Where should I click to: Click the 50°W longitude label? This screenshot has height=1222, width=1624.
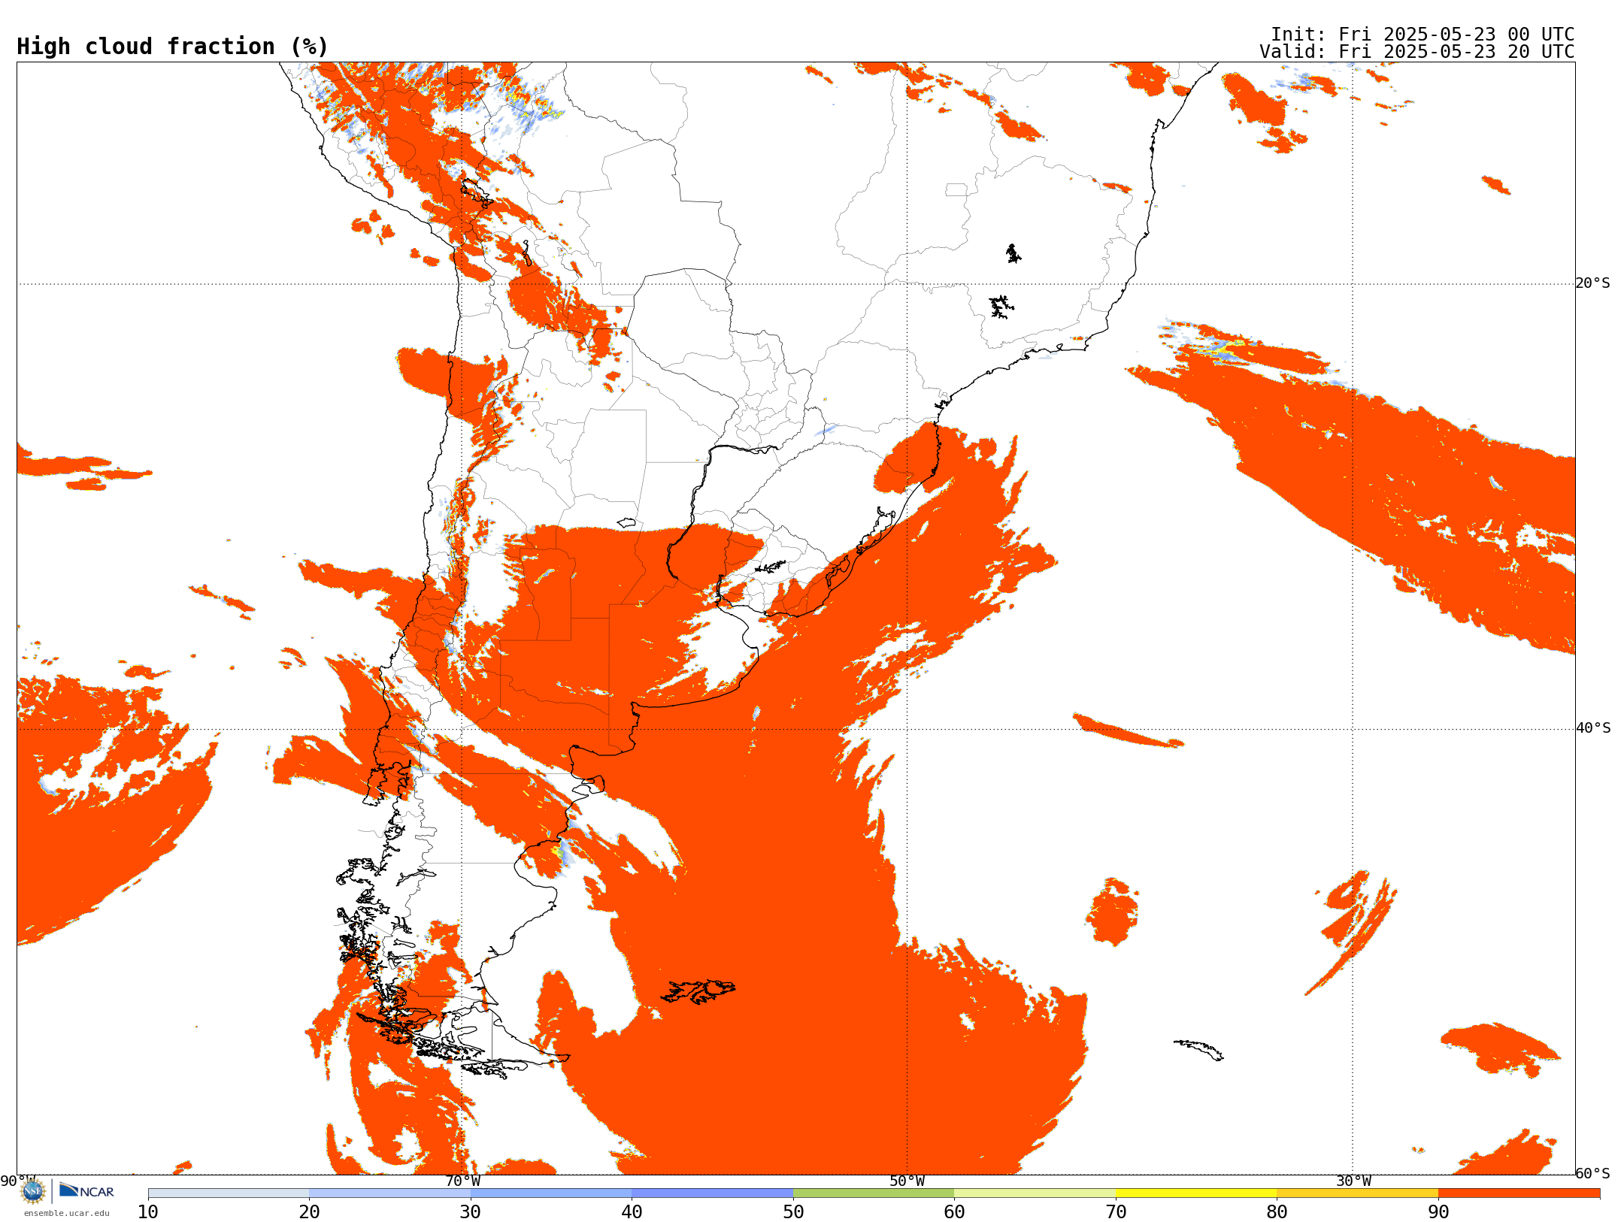click(907, 1181)
